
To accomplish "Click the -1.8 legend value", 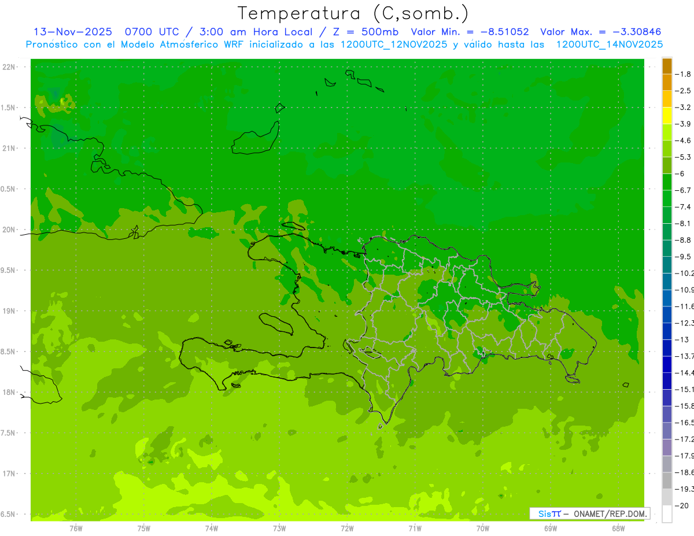I will (684, 74).
